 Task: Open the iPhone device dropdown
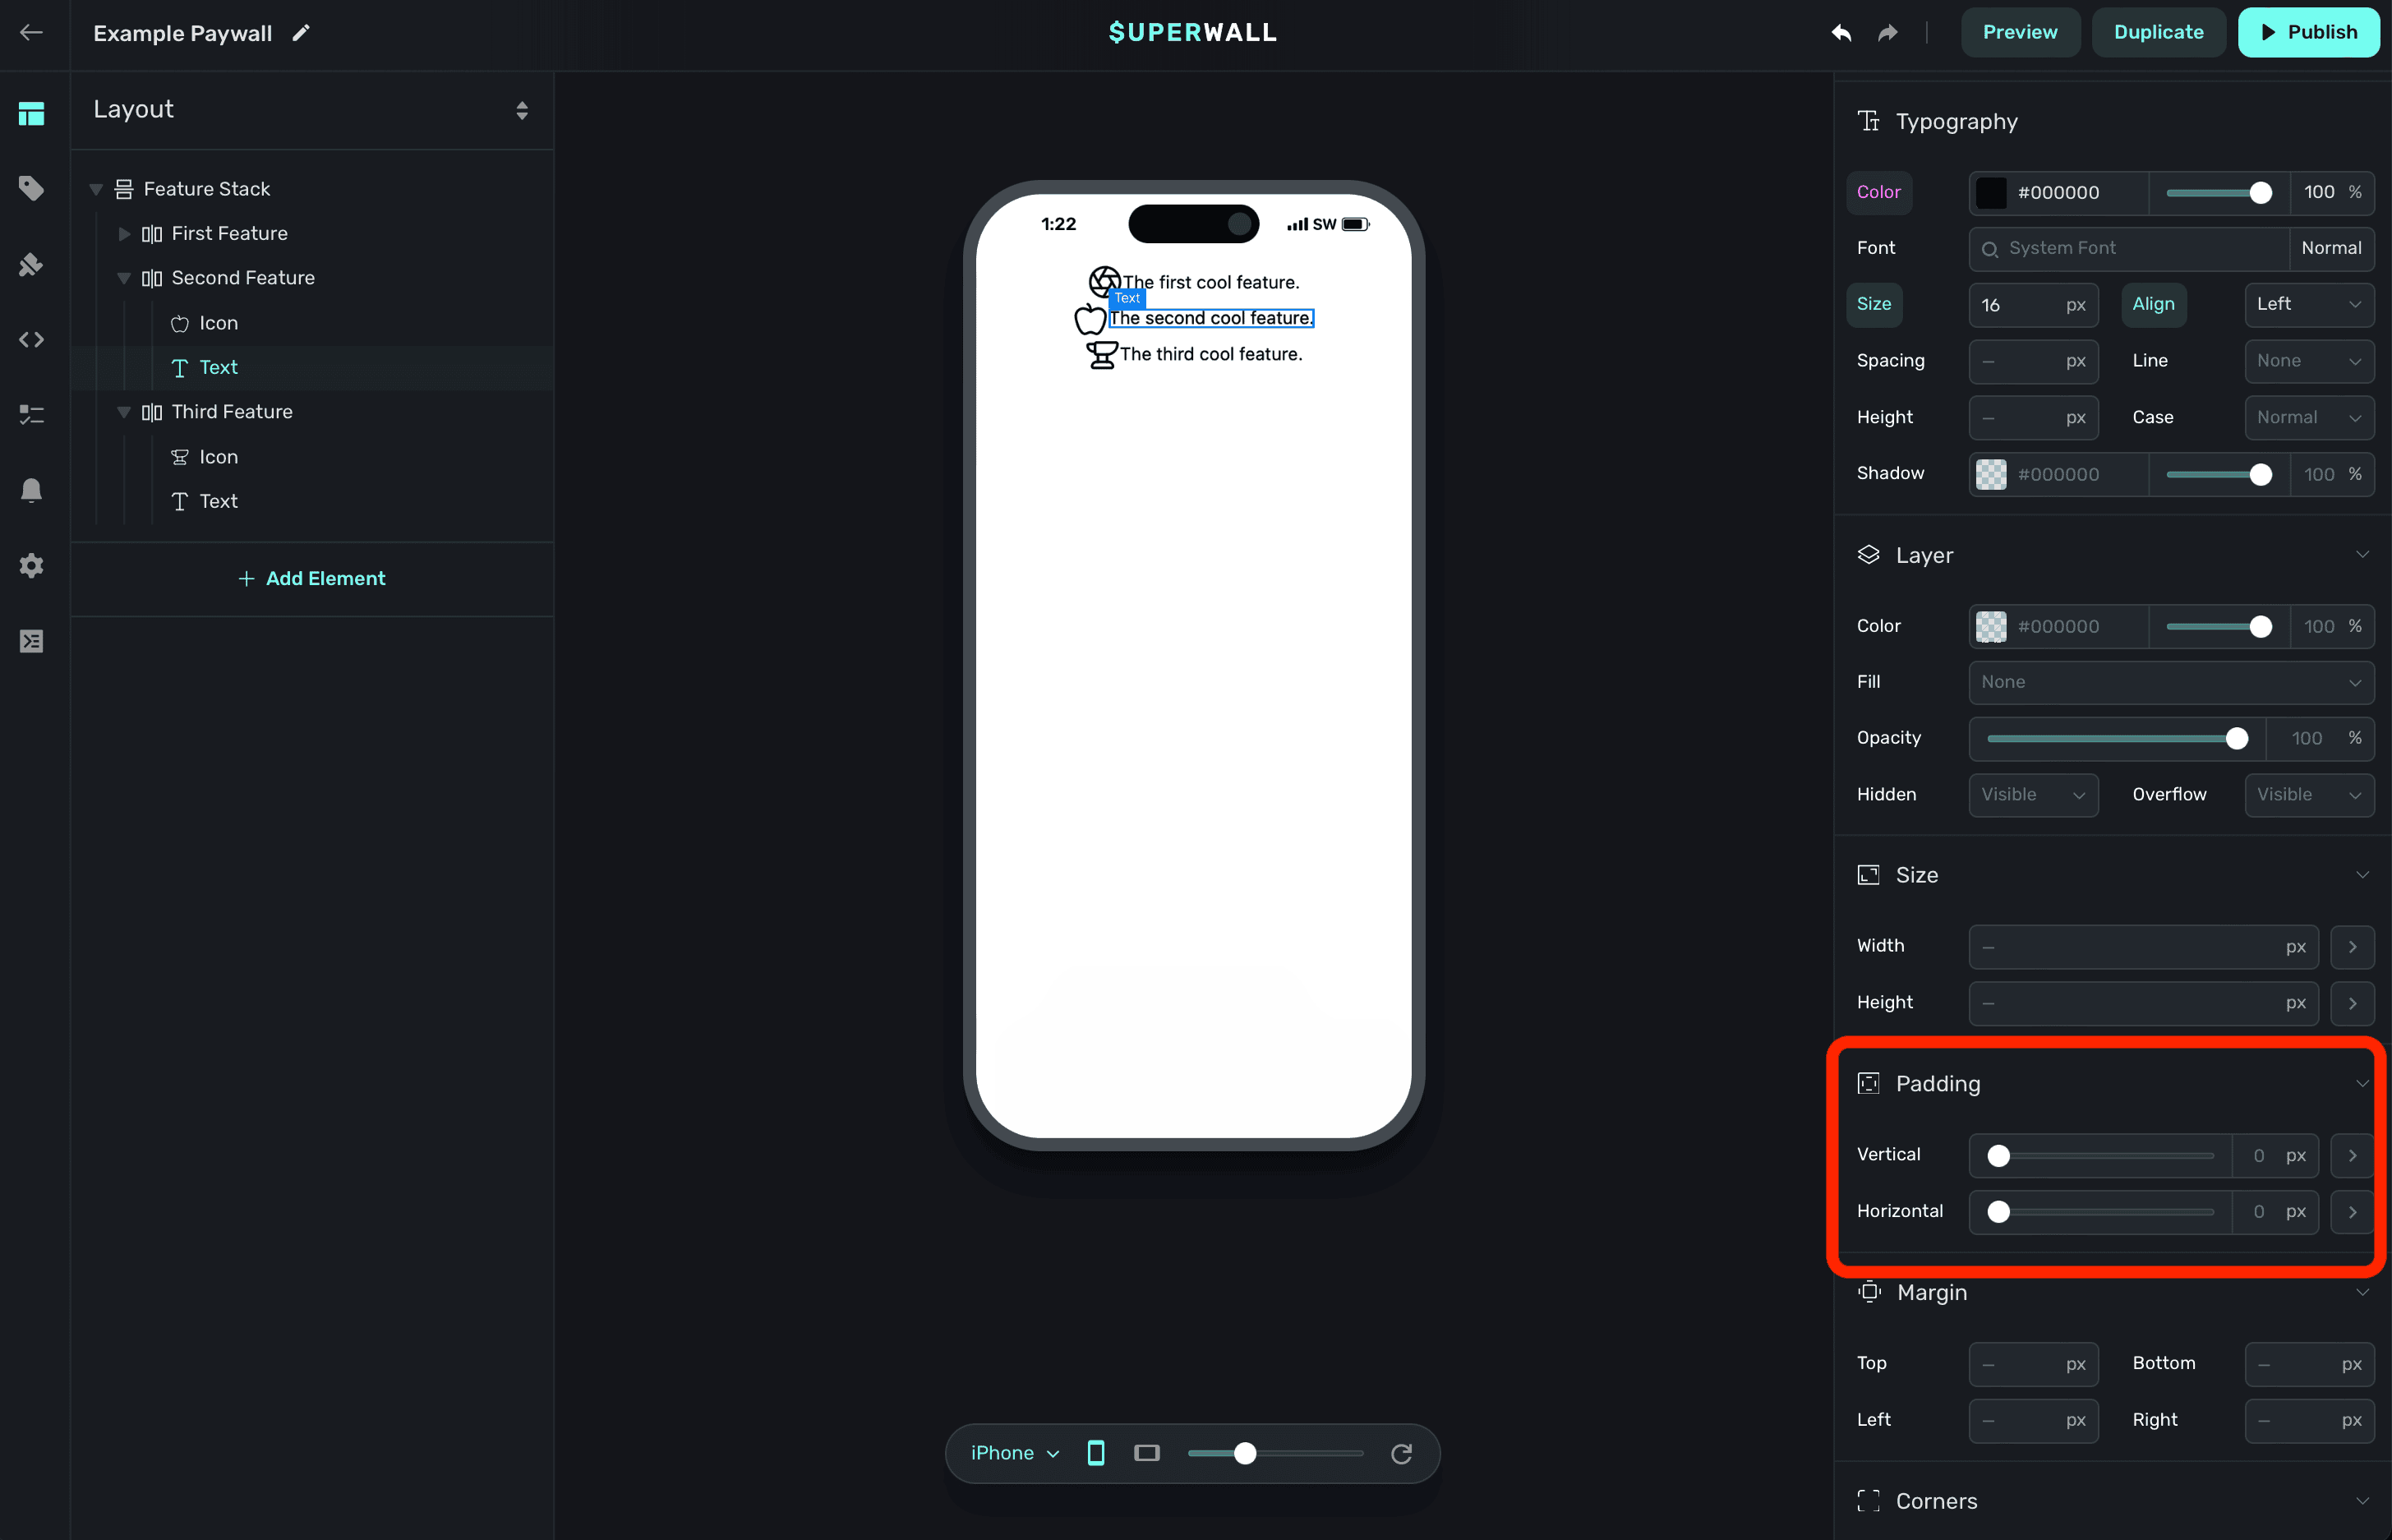click(x=1014, y=1453)
